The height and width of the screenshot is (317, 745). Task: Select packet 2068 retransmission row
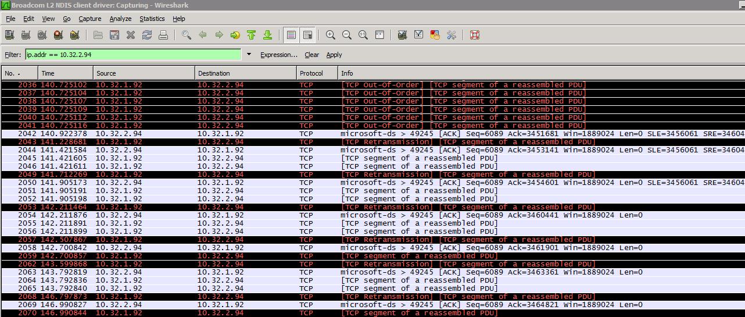click(372, 297)
